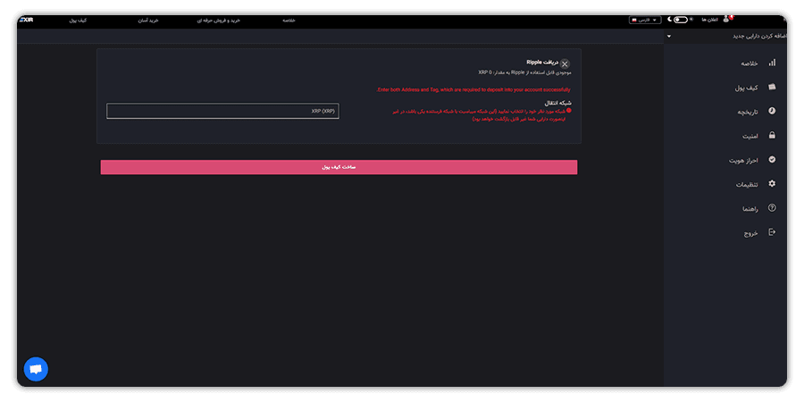Open the فارسی language dropdown
The height and width of the screenshot is (402, 804).
645,20
